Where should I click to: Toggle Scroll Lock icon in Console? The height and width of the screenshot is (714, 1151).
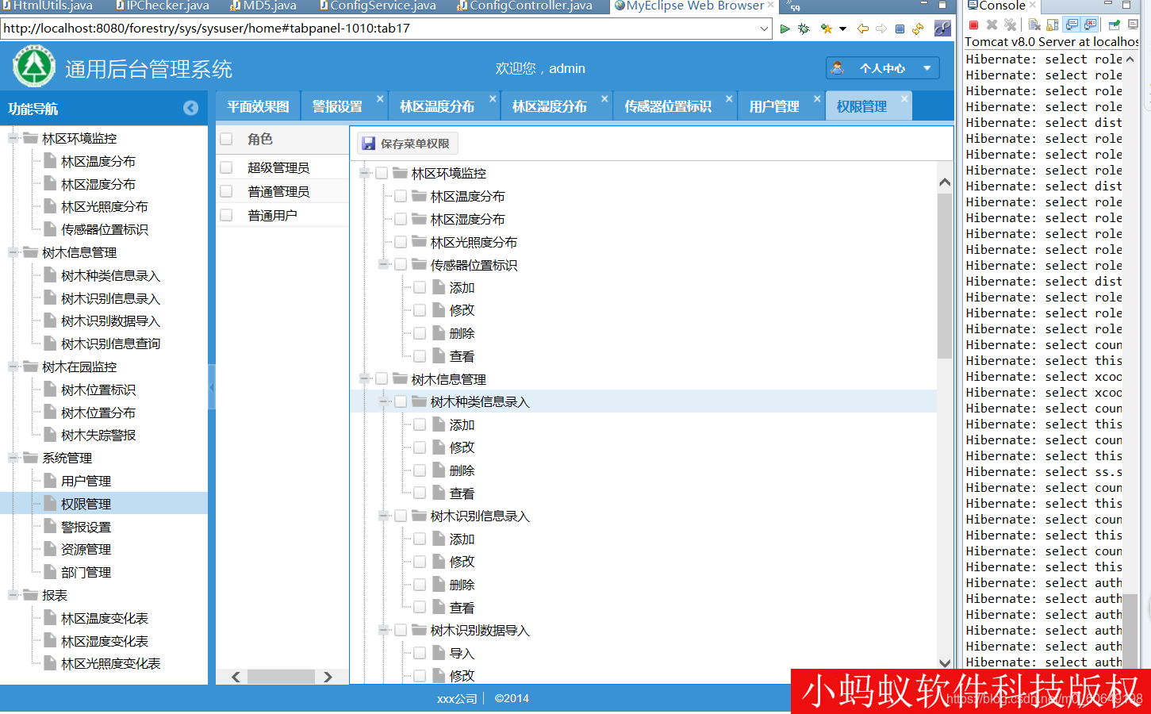1053,25
